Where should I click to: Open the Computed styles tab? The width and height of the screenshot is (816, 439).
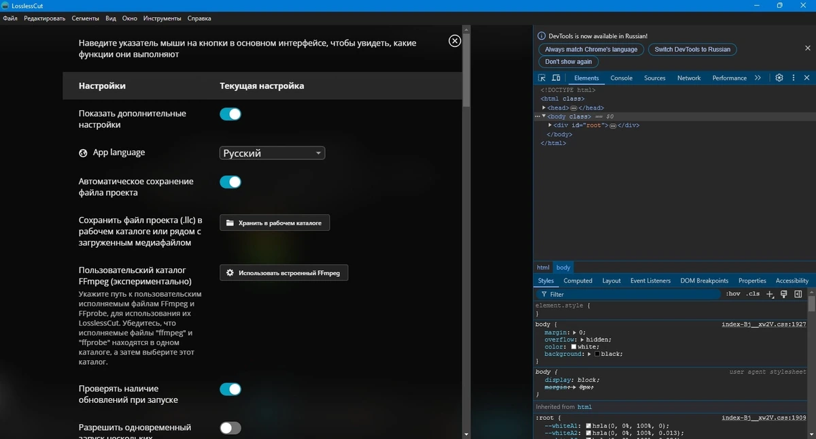click(x=578, y=280)
